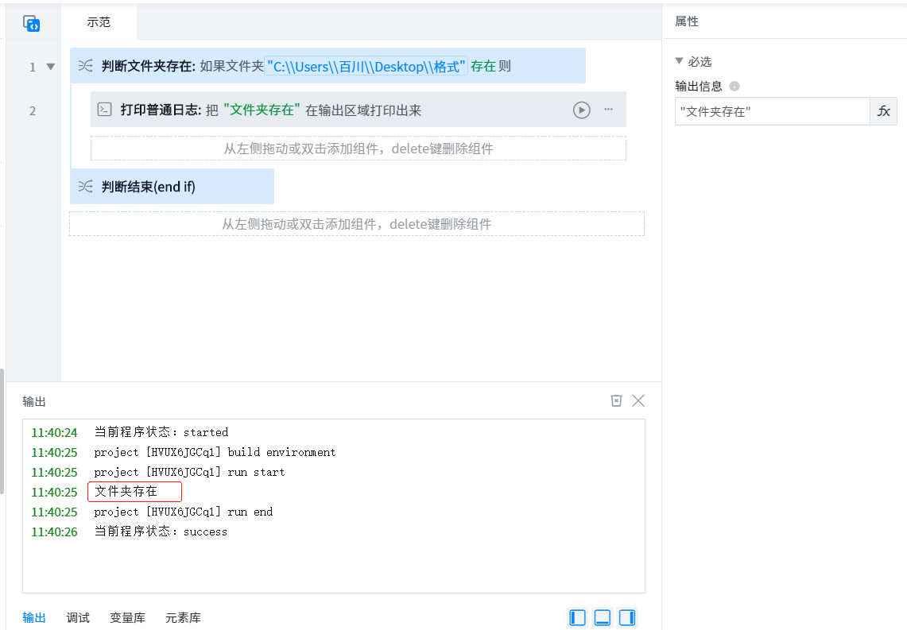Switch to the 调试 tab

[78, 617]
